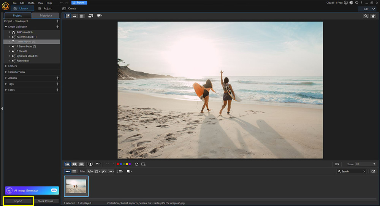This screenshot has height=206, width=380.
Task: Show multiple photos view layout
Action: point(81,164)
